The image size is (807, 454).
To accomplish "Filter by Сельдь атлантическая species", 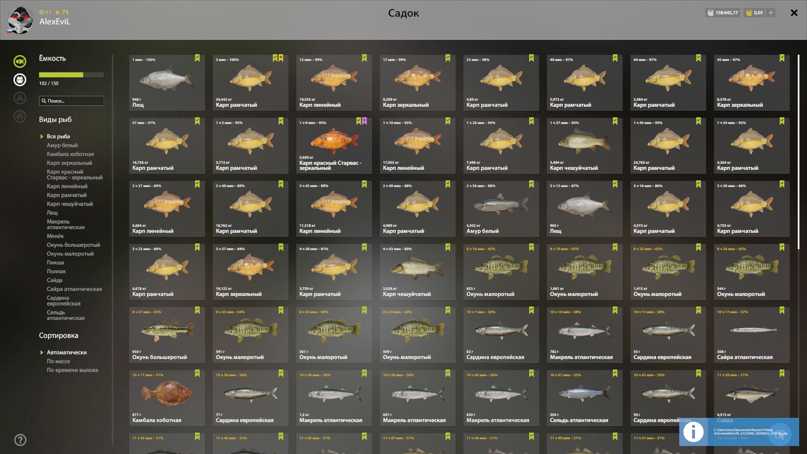I will (66, 315).
